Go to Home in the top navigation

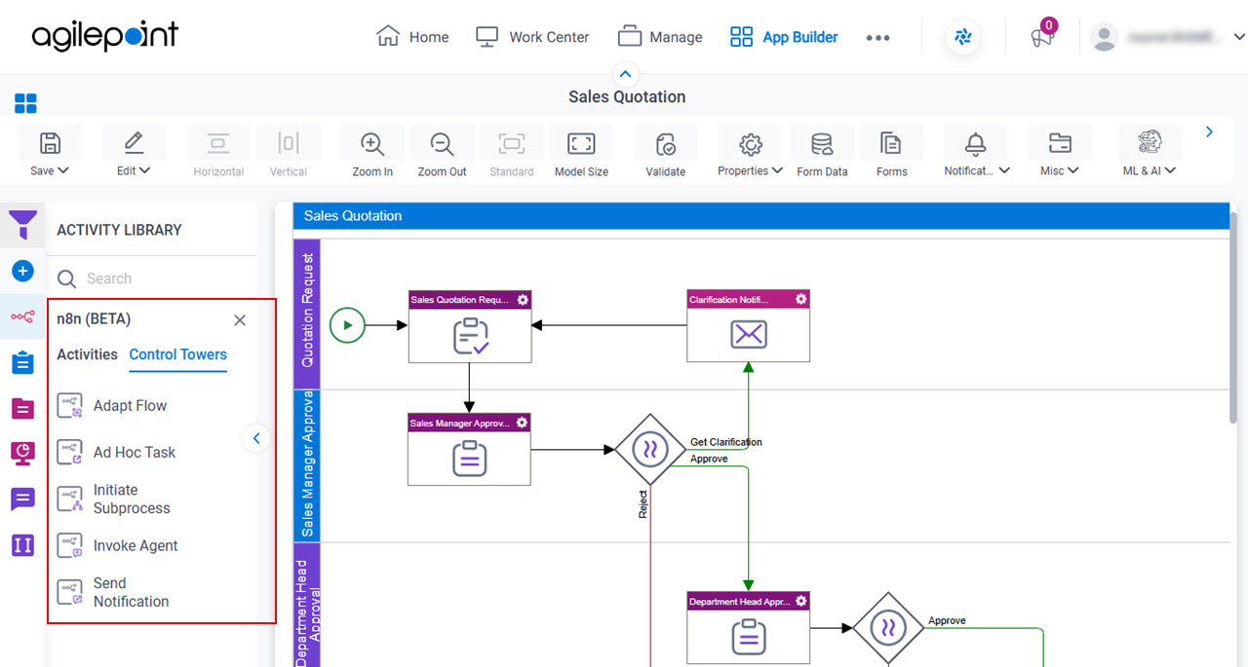click(x=412, y=37)
